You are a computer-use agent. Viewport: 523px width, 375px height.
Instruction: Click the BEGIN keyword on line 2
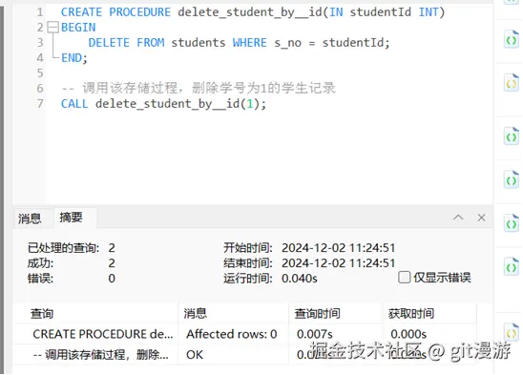(x=78, y=28)
